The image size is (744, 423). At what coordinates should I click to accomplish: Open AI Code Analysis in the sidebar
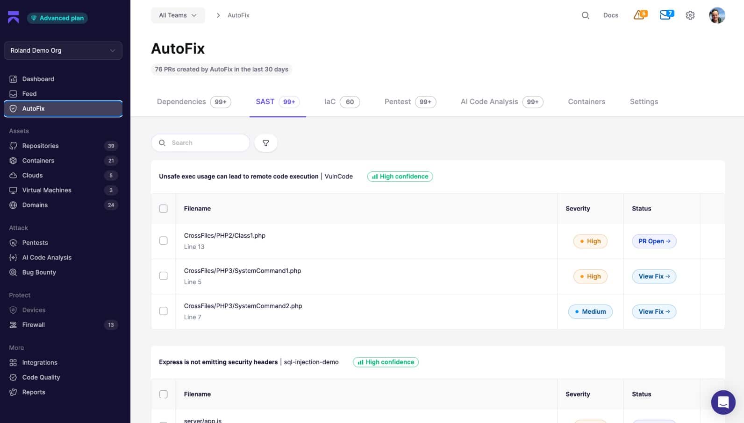coord(63,257)
